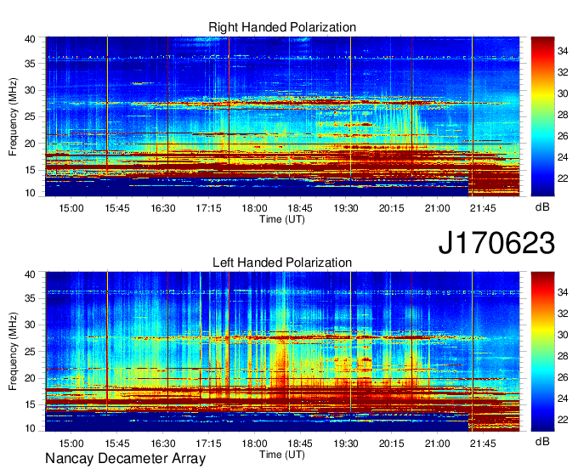The height and width of the screenshot is (469, 578).
Task: Click the "22" dB tick on Left Handed colorbar
Action: pyautogui.click(x=563, y=420)
